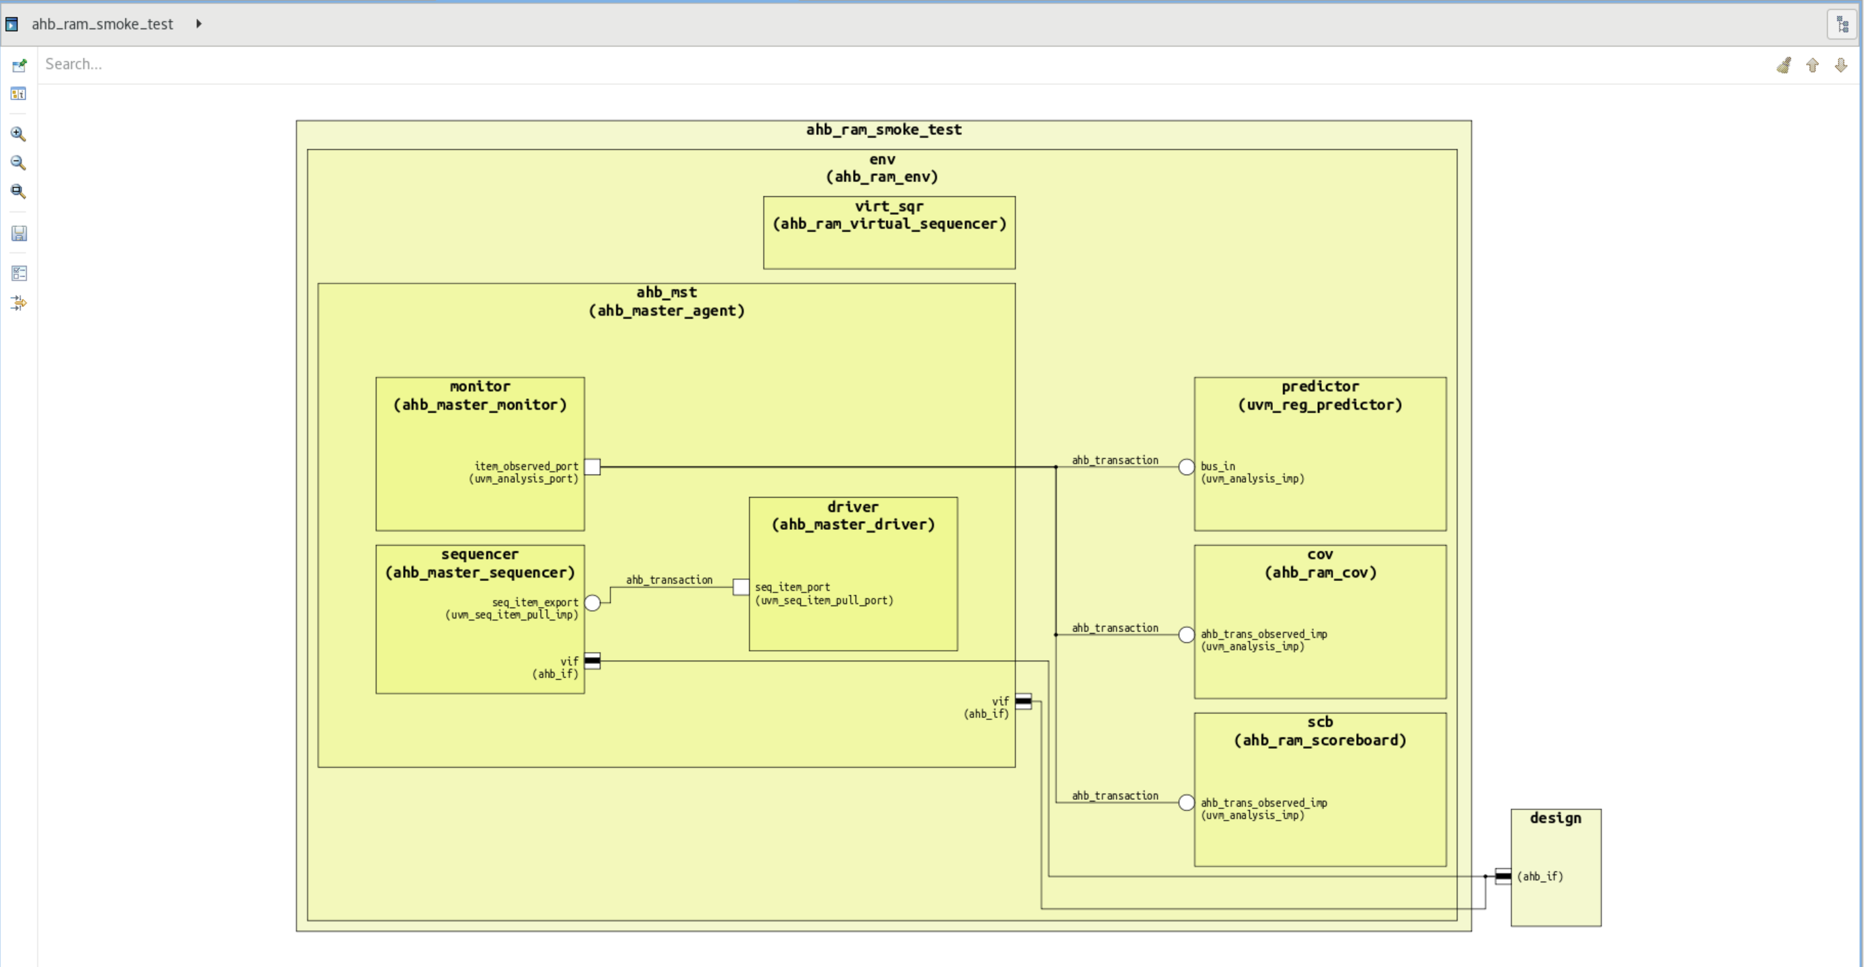1864x967 pixels.
Task: Click the pin diagram icon
Action: 19,66
